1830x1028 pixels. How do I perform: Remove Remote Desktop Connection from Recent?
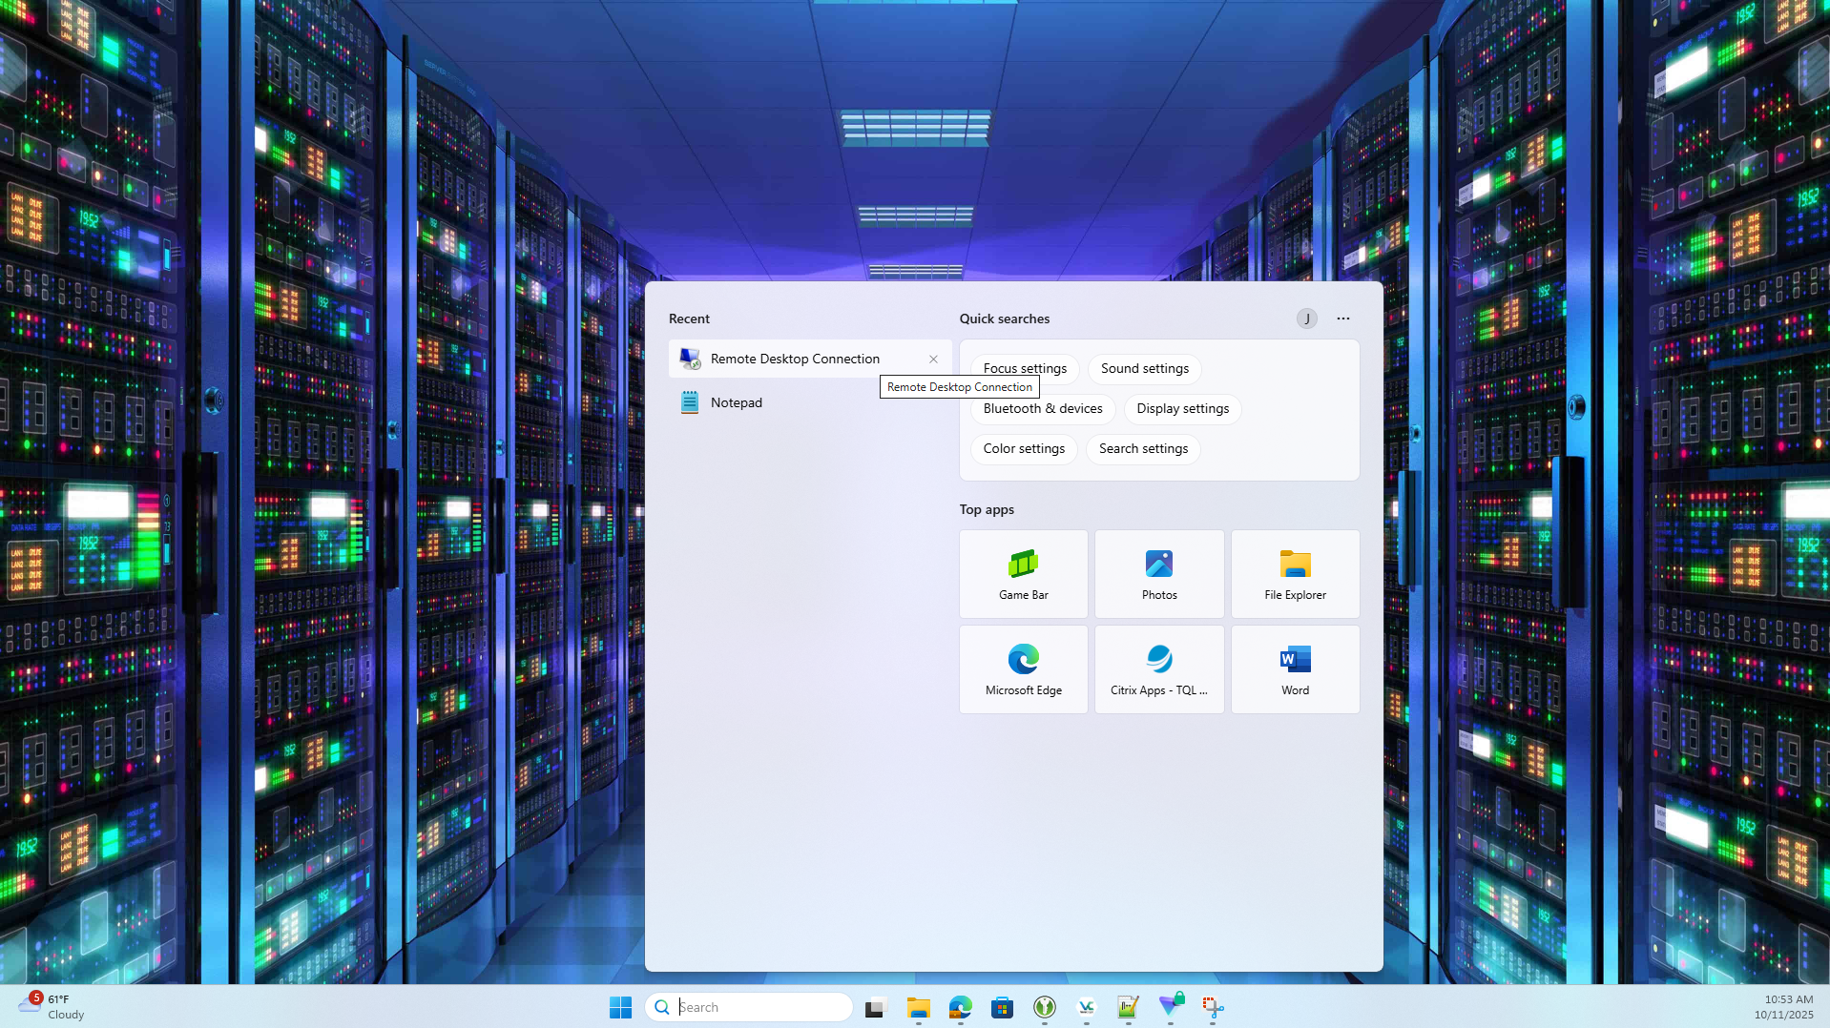pyautogui.click(x=933, y=360)
